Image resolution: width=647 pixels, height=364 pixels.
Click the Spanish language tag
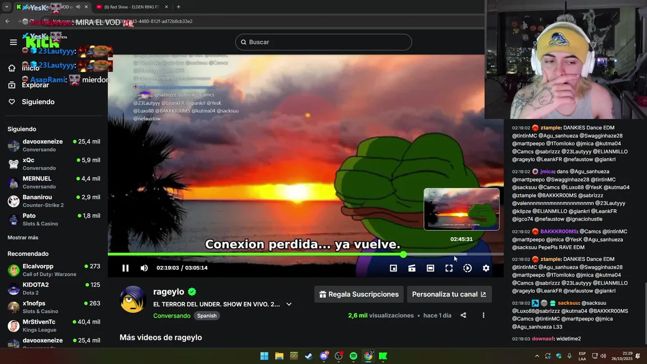207,315
